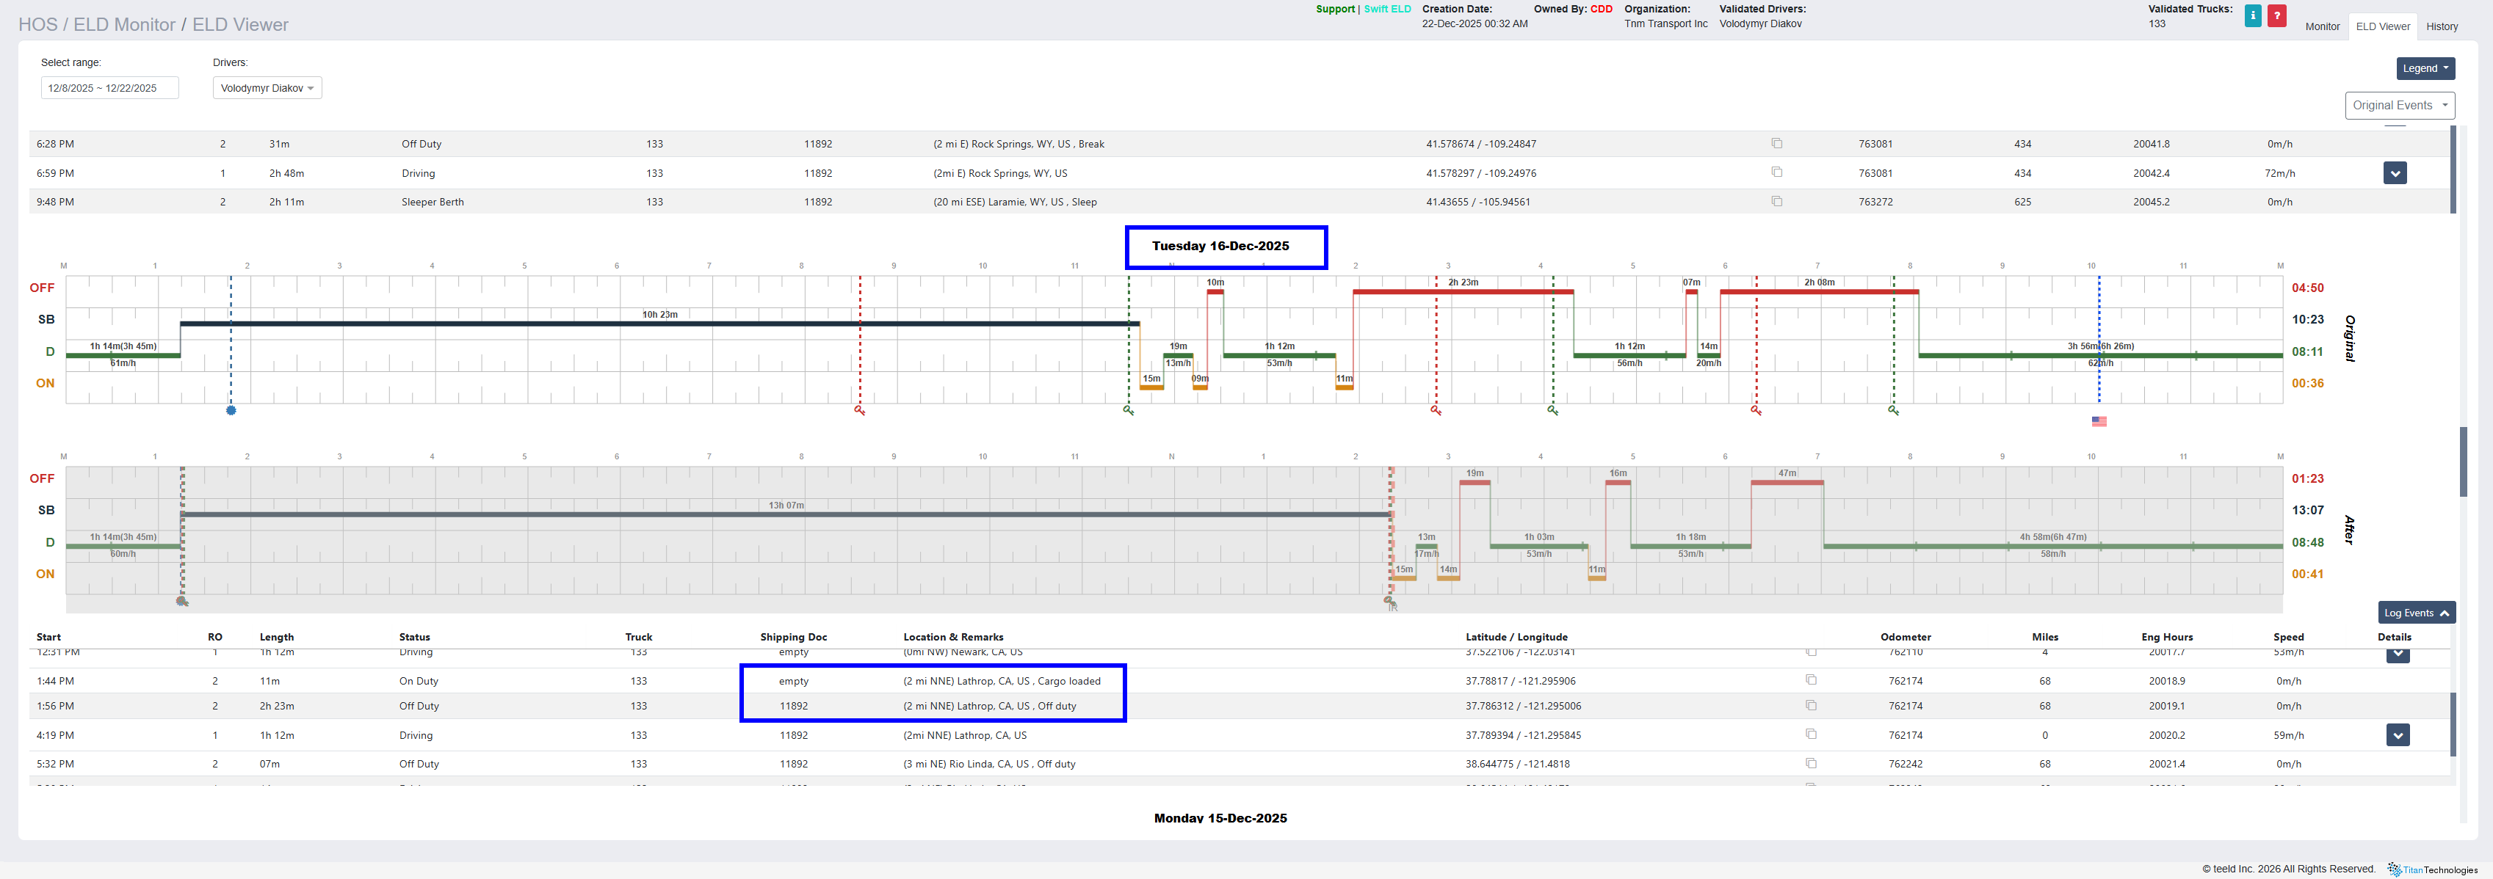Switch to the Monitor tab
The image size is (2493, 879).
(2322, 26)
